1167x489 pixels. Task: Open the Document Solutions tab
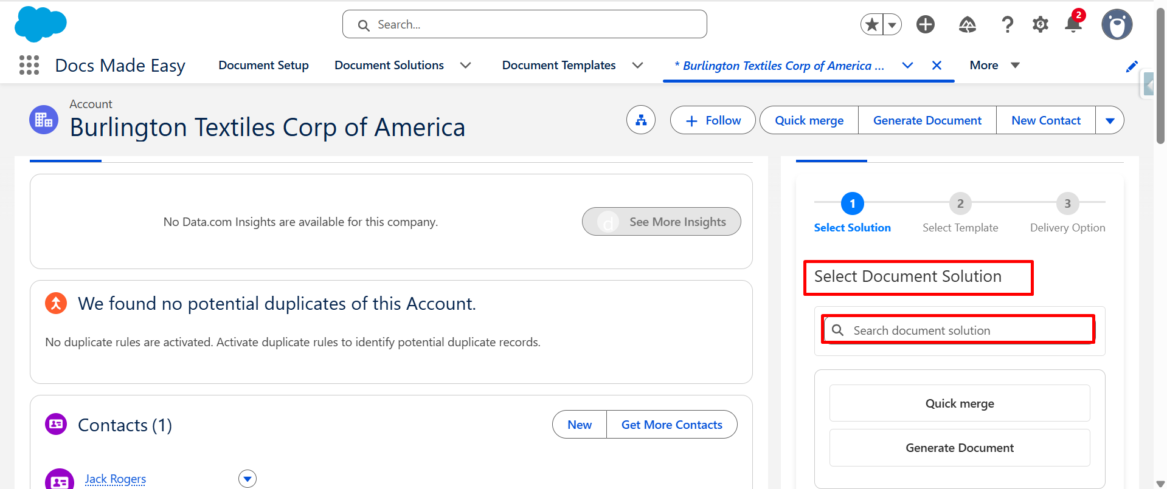point(389,65)
